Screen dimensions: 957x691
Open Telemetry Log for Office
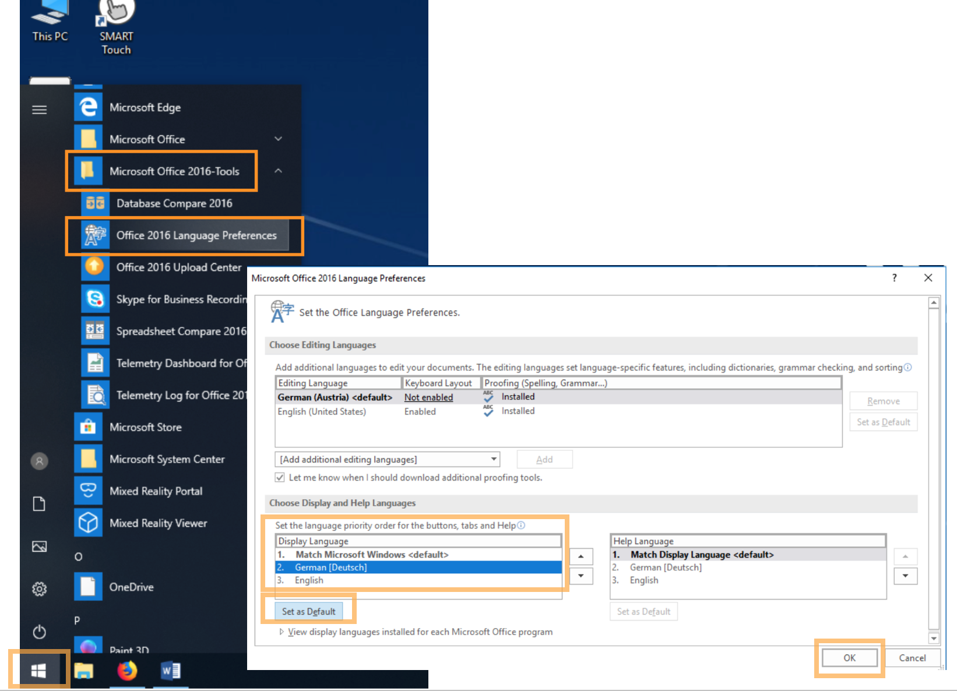(x=164, y=395)
